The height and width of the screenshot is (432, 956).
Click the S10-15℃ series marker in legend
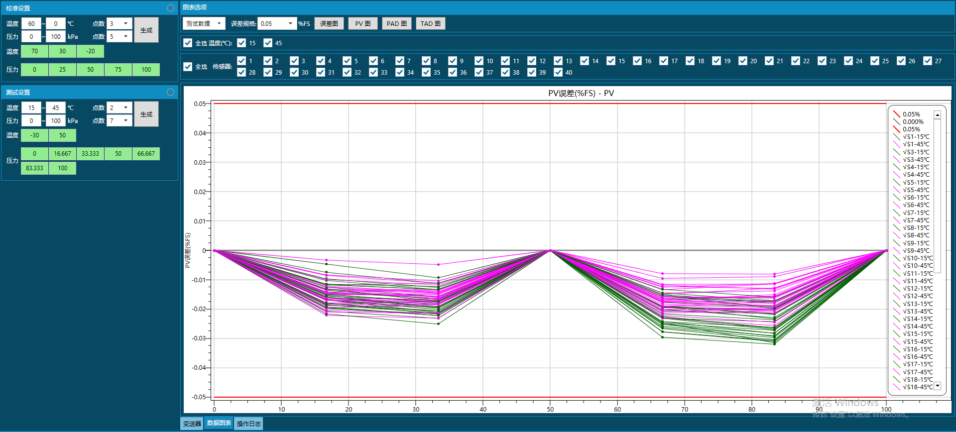pos(896,258)
